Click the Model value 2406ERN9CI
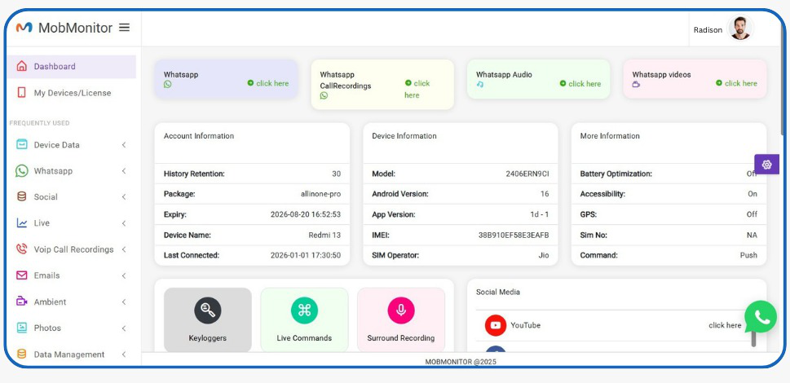Viewport: 790px width, 383px height. (527, 174)
